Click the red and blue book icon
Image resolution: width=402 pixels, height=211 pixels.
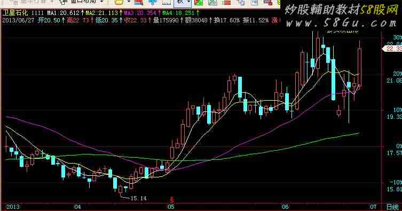[x=138, y=2]
